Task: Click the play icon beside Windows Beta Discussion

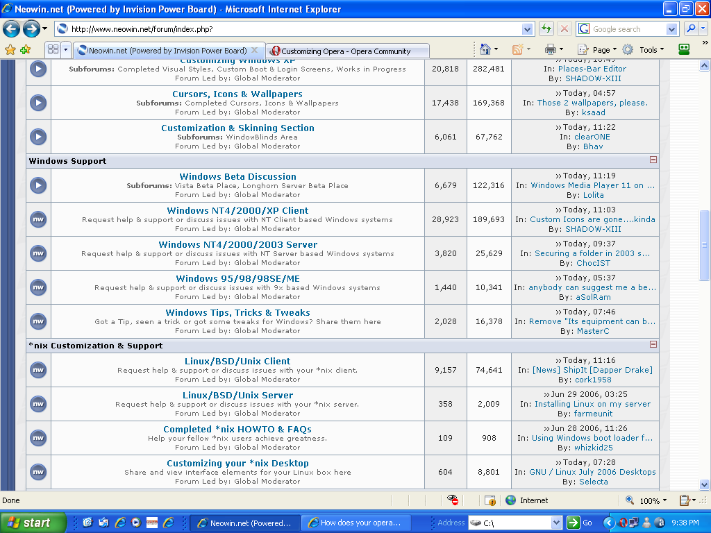Action: tap(38, 185)
